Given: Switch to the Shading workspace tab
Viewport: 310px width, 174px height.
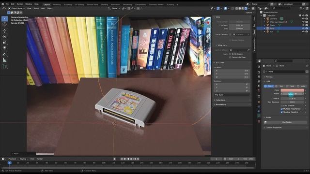Looking at the screenshot, I should click(105, 4).
